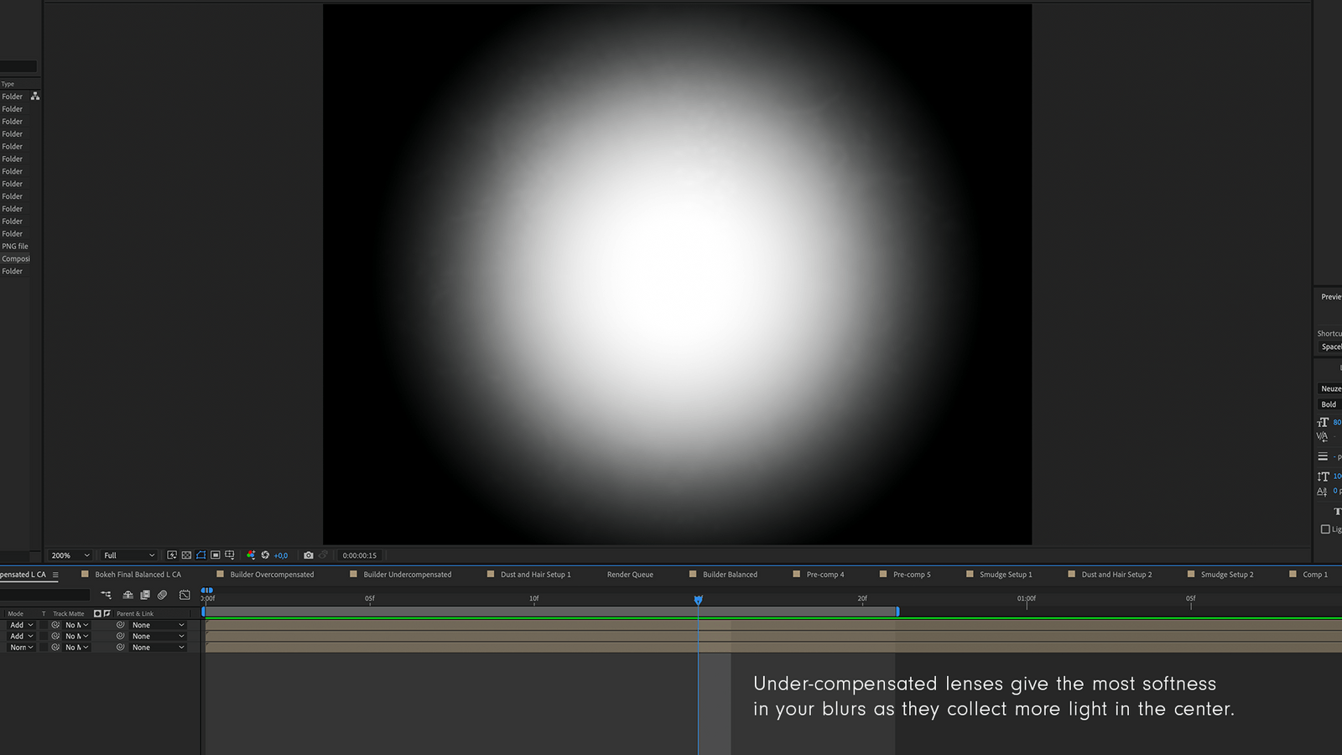Change the Add blend mode of the top layer
Screen dimensions: 1342x755
click(x=20, y=625)
